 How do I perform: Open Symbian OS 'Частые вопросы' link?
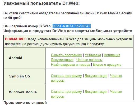(116, 76)
